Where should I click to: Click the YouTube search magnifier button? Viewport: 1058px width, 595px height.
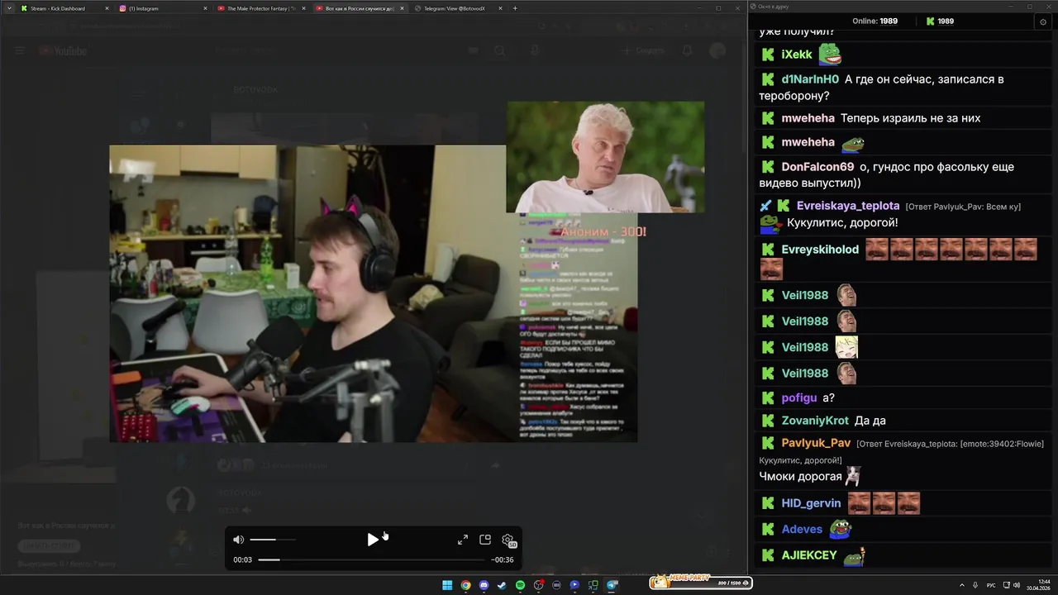coord(499,51)
